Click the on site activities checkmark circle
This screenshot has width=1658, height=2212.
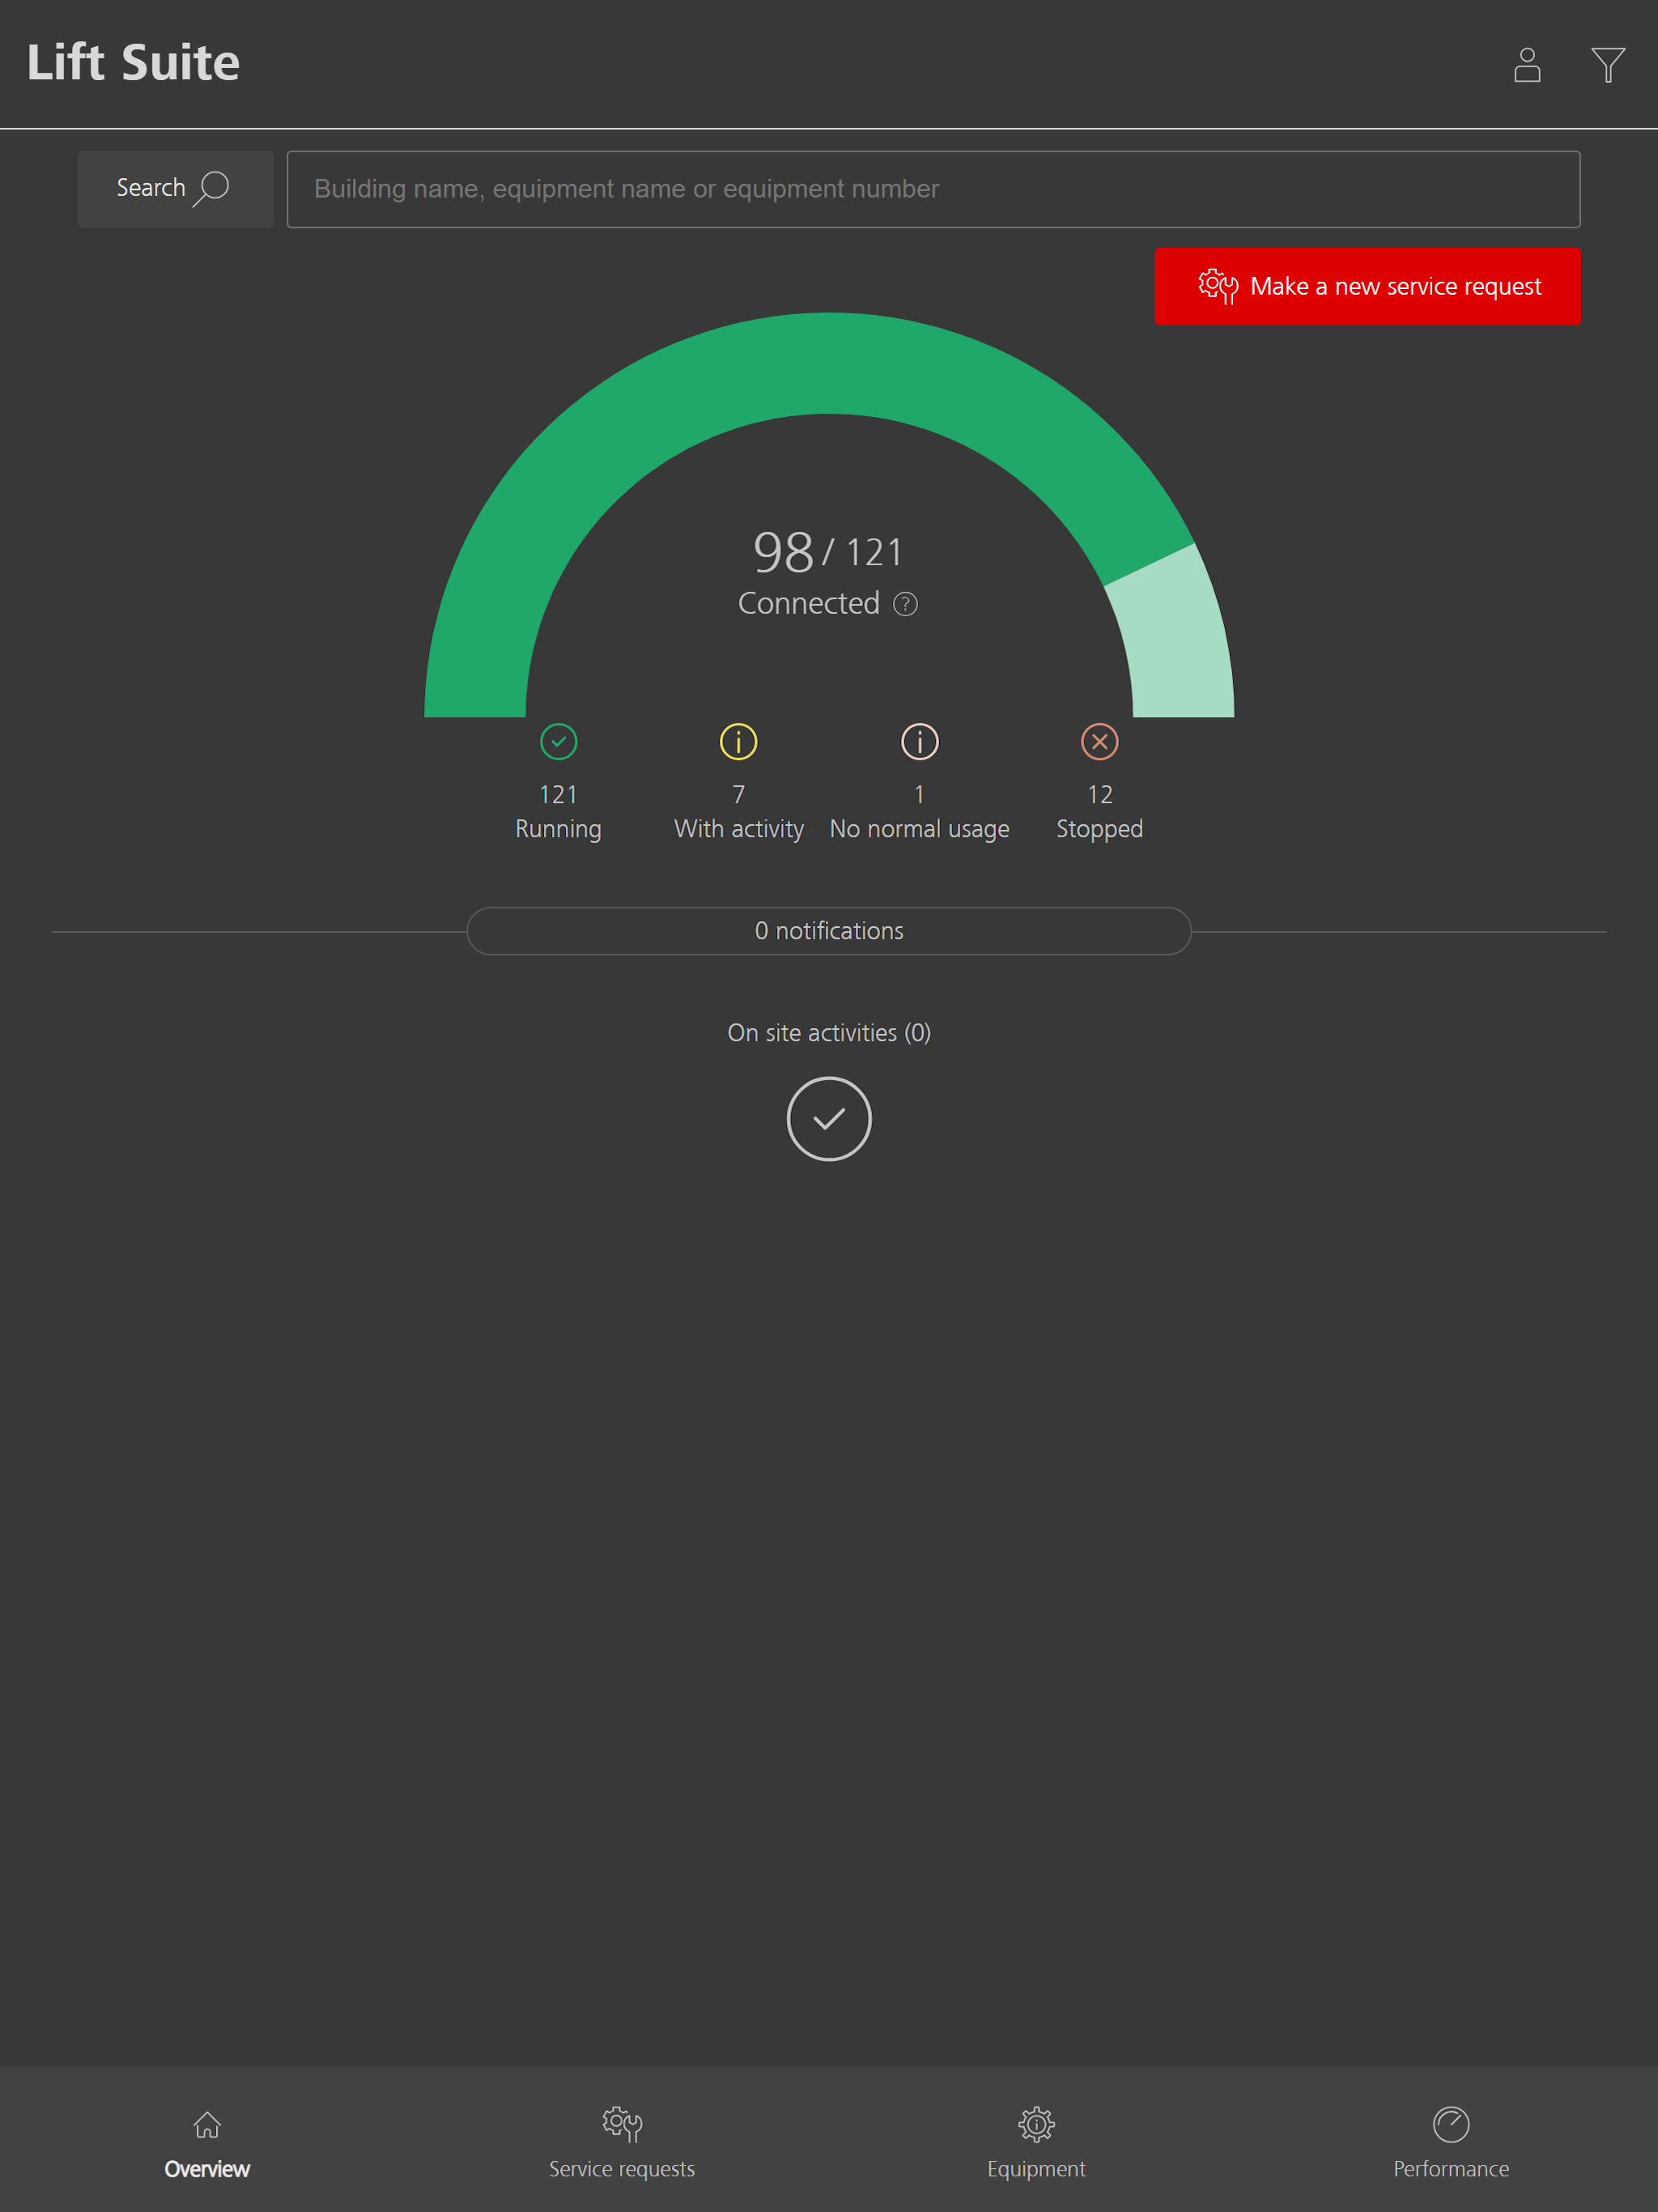(x=828, y=1119)
